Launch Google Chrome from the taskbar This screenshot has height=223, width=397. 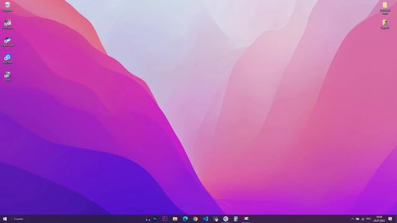(x=195, y=219)
